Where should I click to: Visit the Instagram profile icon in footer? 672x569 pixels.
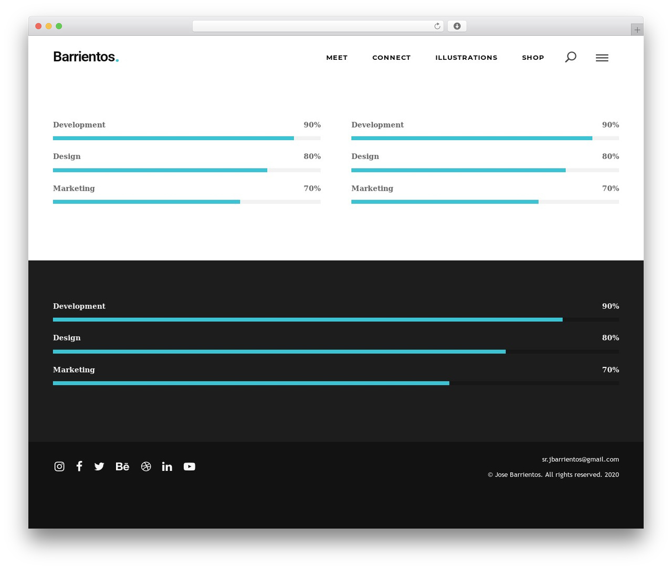[x=59, y=466]
